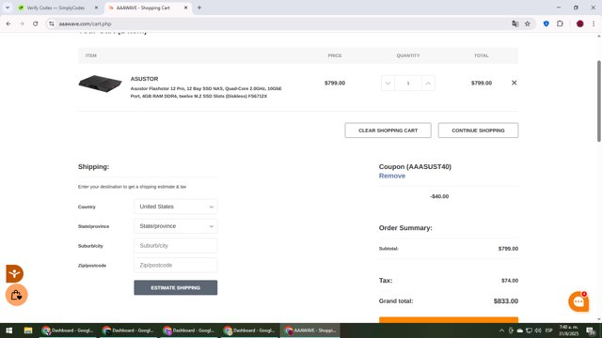
Task: Open the Asustor Flashstor 12 Pro product title
Action: (x=206, y=92)
